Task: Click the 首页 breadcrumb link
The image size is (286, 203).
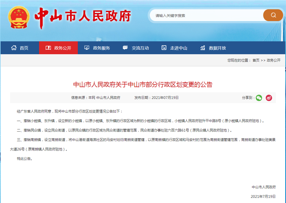Action: 256,60
